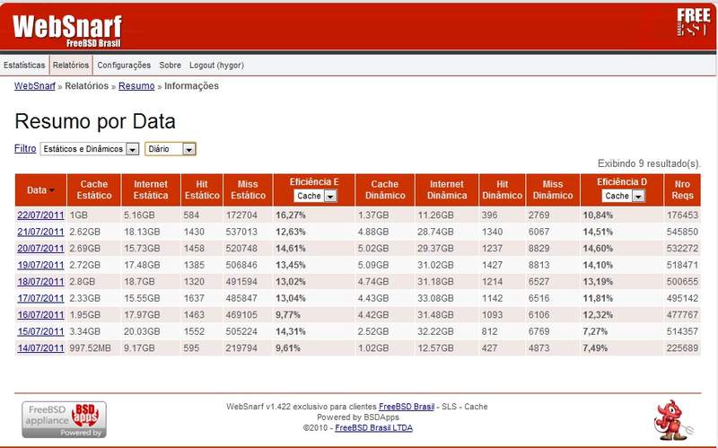718x448 pixels.
Task: Click the Internet Dinâmica column header
Action: pyautogui.click(x=447, y=189)
